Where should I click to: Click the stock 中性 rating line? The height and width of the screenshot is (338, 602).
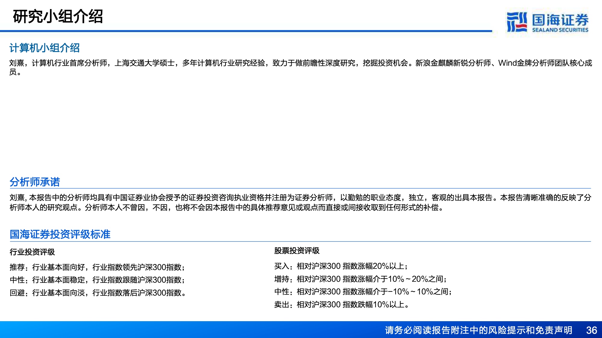point(363,291)
